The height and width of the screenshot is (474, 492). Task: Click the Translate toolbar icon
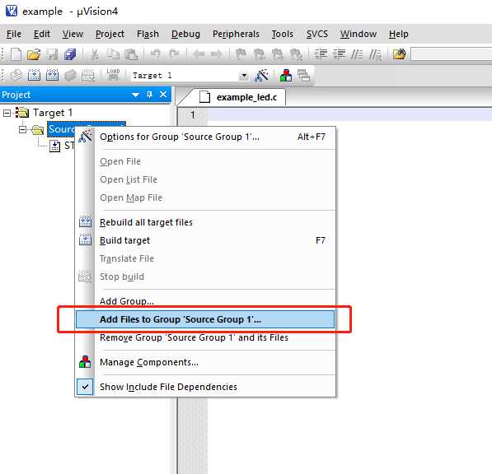pos(16,76)
